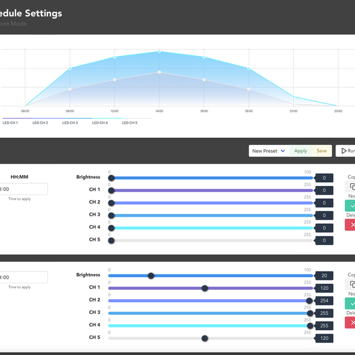Click the first block's CH 3 slider handle
The height and width of the screenshot is (355, 355).
coord(111,215)
